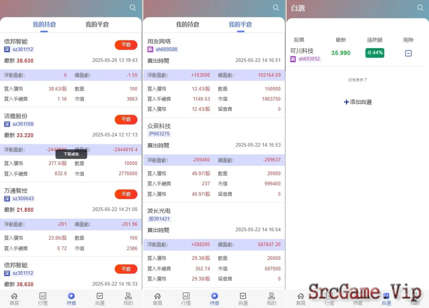Image resolution: width=429 pixels, height=308 pixels.
Task: Open 自選 from the closed-positions screen nav bar
Action: click(x=243, y=299)
